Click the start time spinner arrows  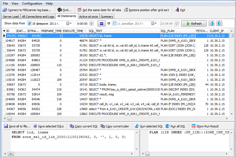[93, 24]
